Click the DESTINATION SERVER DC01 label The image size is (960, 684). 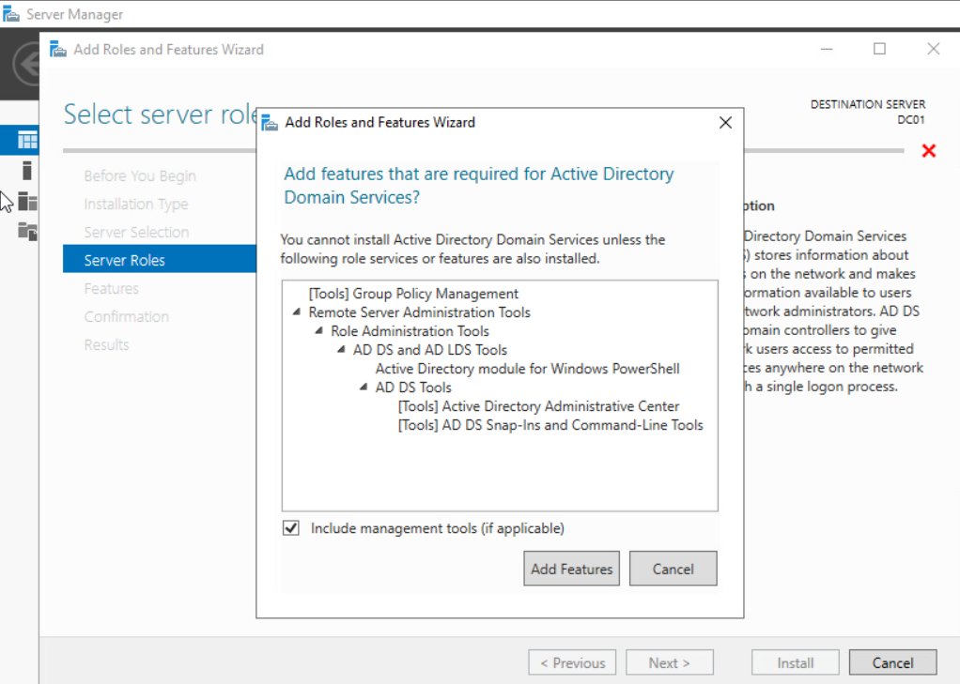pos(868,112)
